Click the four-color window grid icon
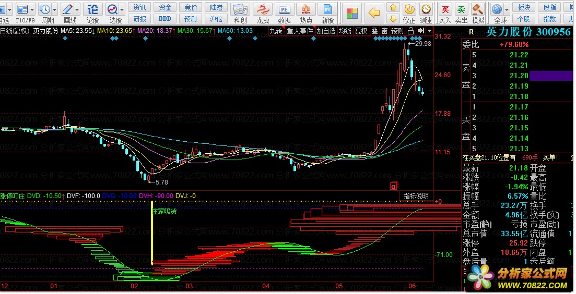576x294 pixels. (352, 13)
